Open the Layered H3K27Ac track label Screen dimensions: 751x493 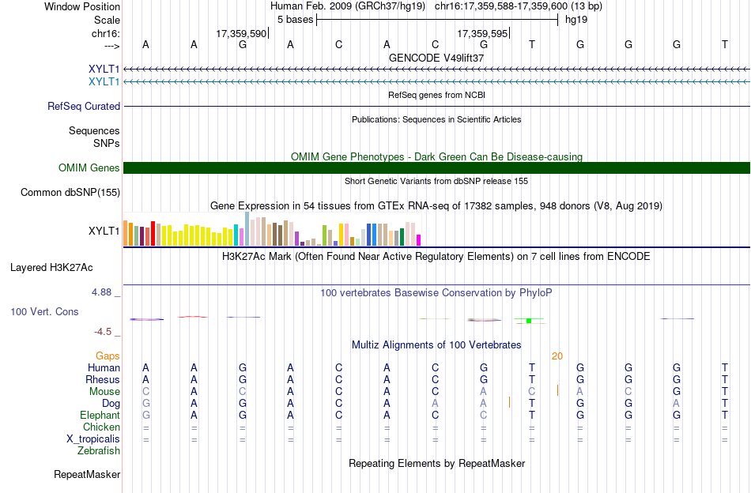point(51,268)
